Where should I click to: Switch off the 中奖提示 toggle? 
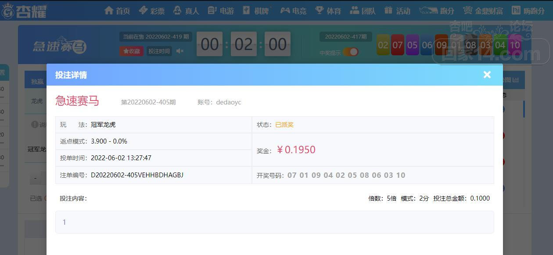tap(351, 52)
